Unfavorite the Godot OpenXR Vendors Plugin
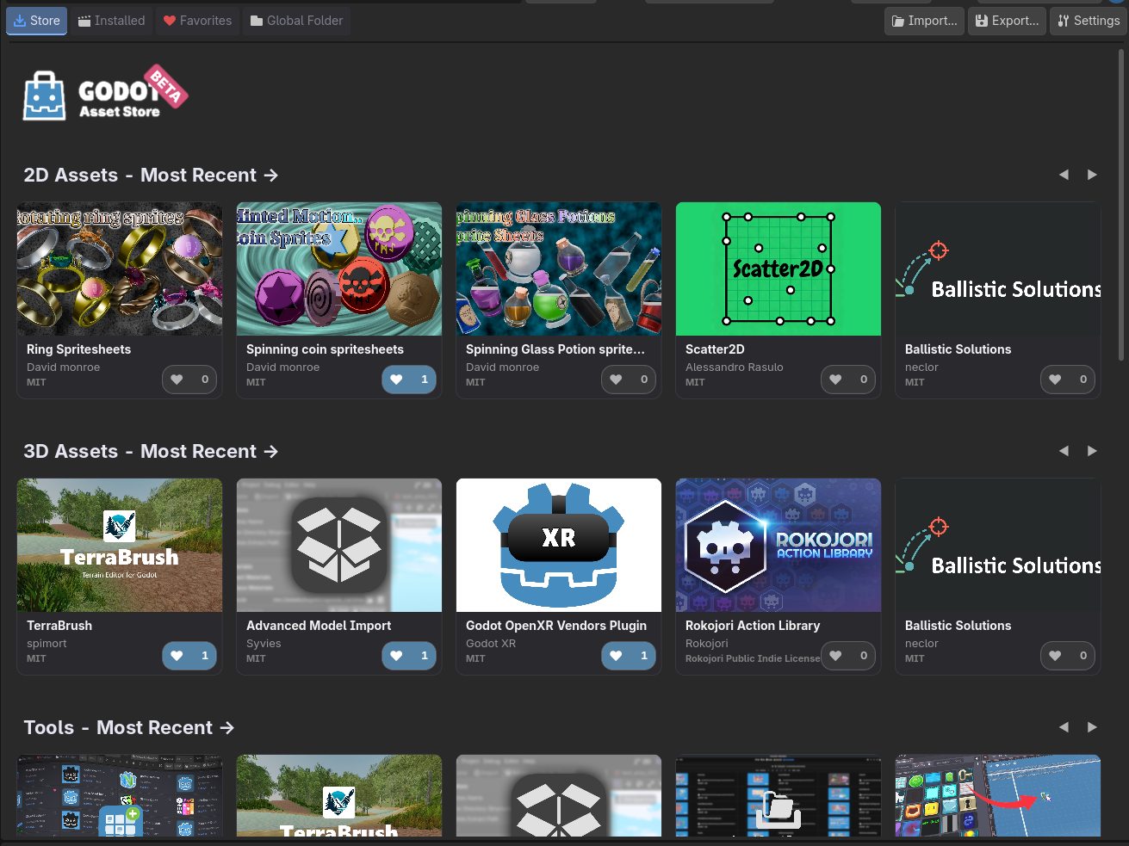 tap(629, 656)
